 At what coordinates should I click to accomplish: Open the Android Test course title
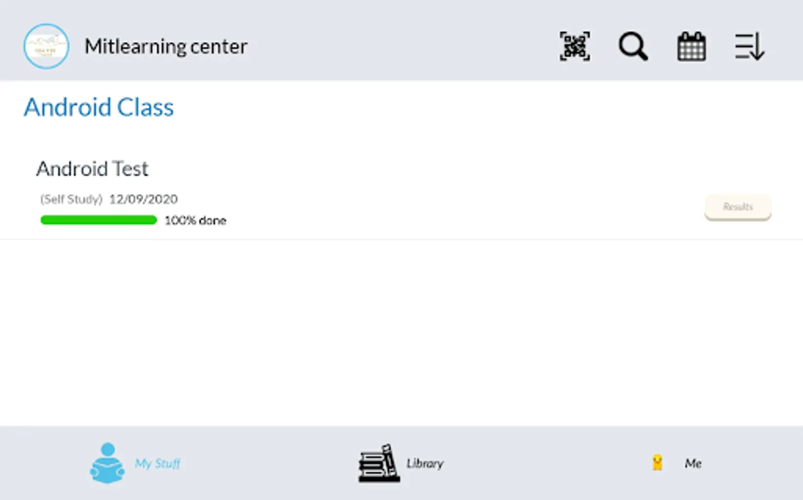coord(92,169)
